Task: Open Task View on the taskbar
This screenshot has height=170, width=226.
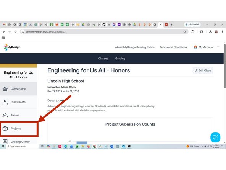Action: point(42,146)
